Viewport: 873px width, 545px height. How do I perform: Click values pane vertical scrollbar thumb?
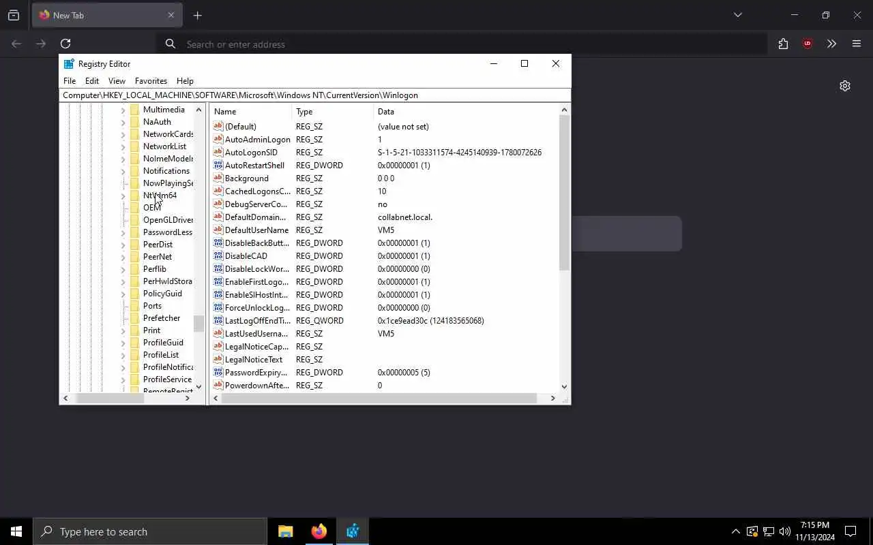coord(564,192)
